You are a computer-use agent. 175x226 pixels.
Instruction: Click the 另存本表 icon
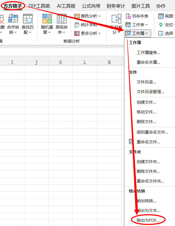[x=128, y=16]
